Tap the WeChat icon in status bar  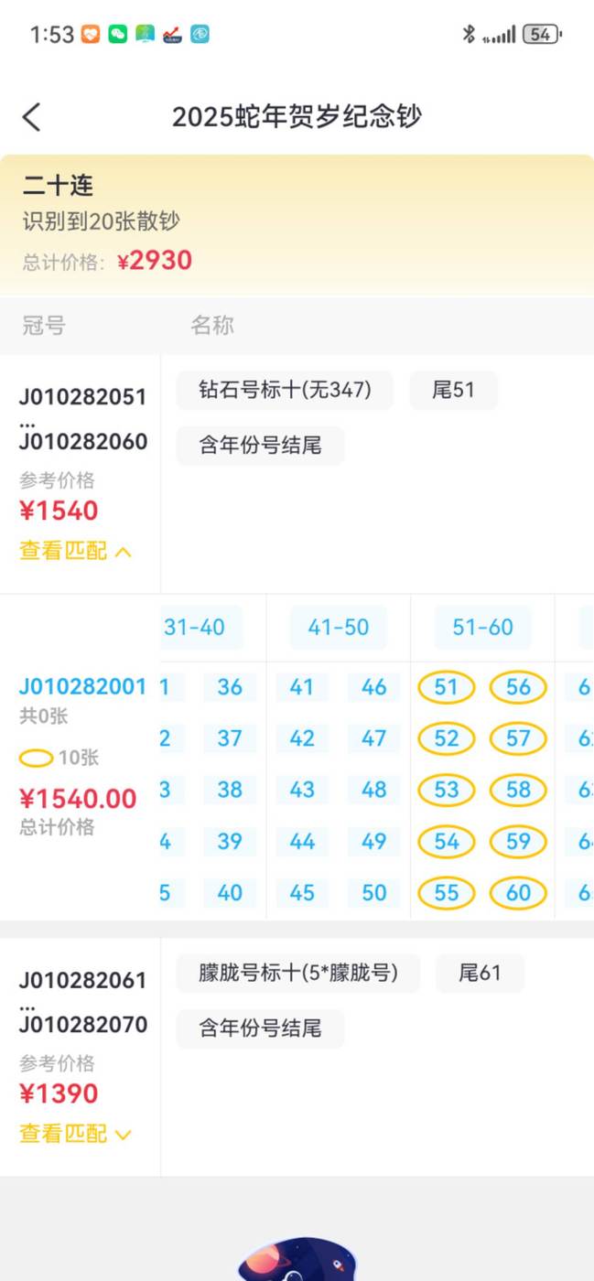click(117, 35)
